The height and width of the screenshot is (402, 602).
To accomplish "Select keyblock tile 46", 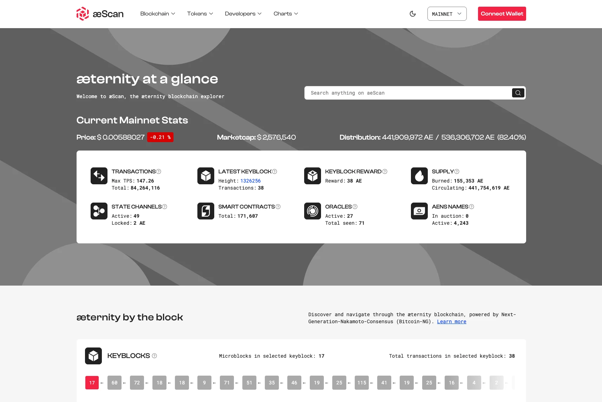I will [294, 383].
